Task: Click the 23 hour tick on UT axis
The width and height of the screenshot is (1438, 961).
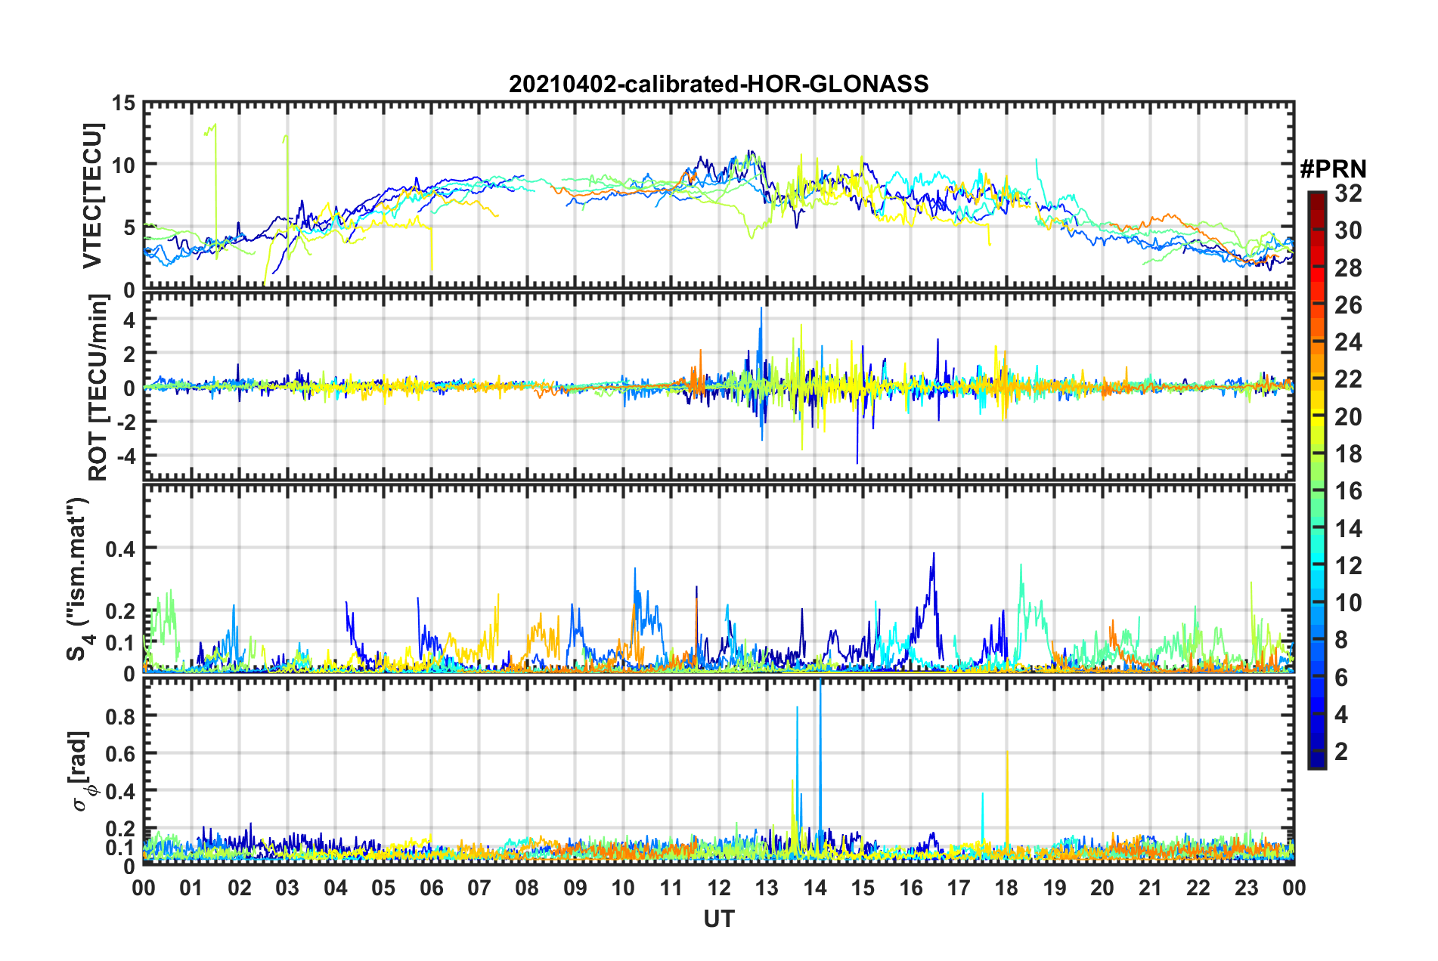Action: [x=1246, y=888]
